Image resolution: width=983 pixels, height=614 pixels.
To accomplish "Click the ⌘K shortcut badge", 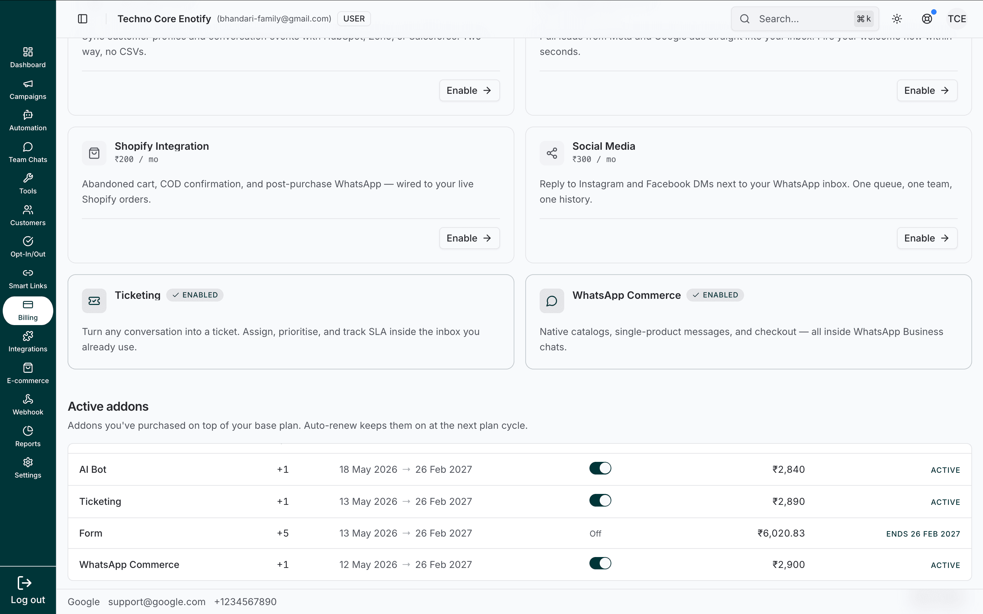I will [864, 19].
